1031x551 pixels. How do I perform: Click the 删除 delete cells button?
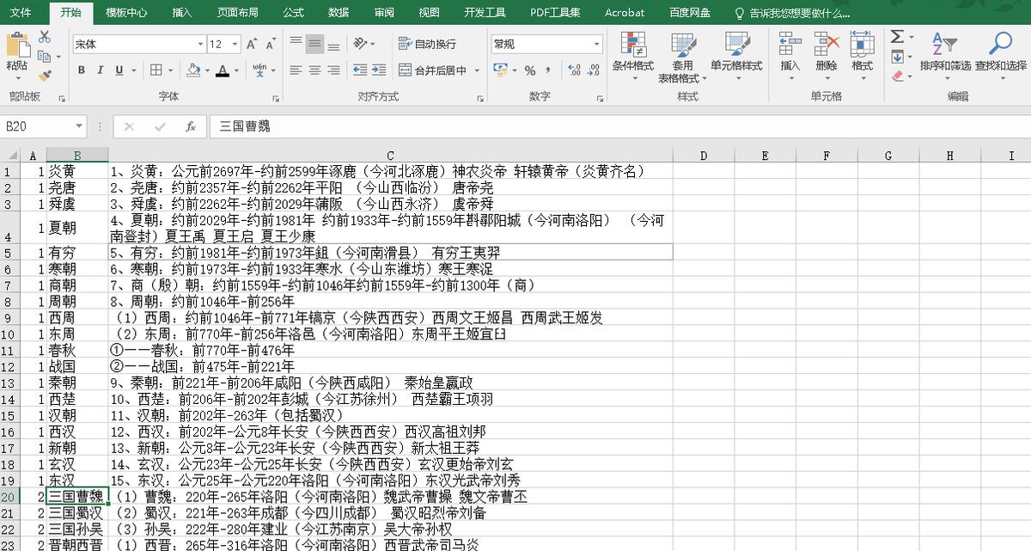tap(826, 57)
